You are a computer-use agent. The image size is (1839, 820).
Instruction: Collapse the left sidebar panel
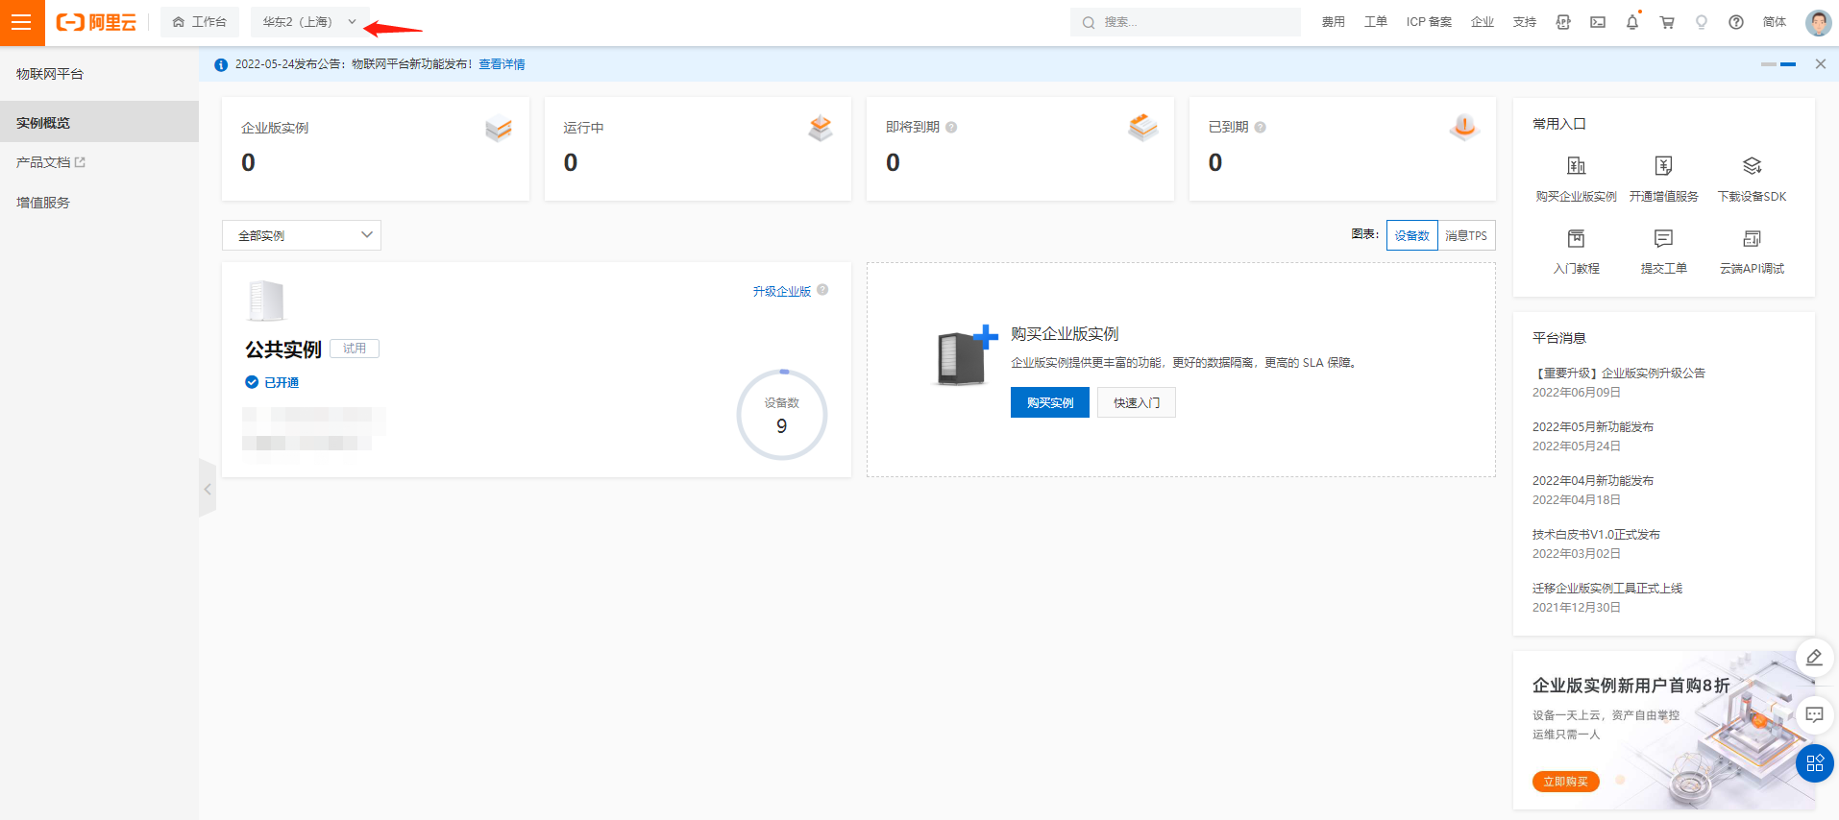[x=207, y=489]
